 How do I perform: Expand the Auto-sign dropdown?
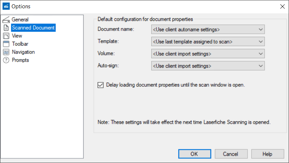point(208,66)
